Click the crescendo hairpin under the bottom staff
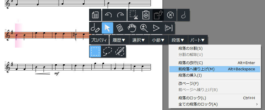Viewport: 265px width, 110px height. (43, 73)
